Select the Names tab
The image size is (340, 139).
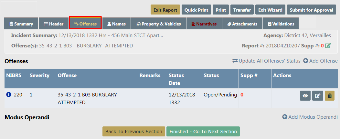[x=116, y=24]
